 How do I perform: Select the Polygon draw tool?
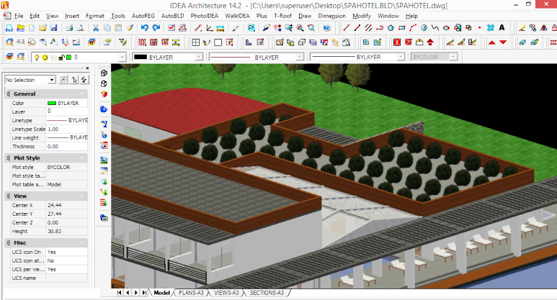click(x=391, y=28)
